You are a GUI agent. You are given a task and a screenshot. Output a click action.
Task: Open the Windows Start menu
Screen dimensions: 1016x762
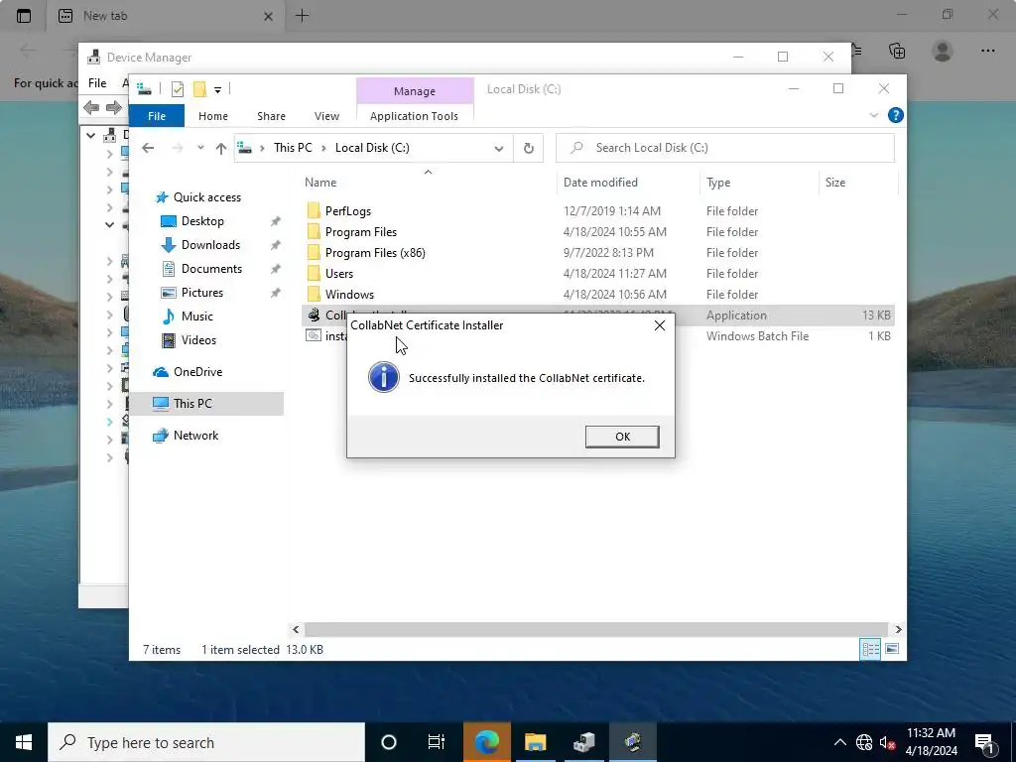(x=24, y=742)
